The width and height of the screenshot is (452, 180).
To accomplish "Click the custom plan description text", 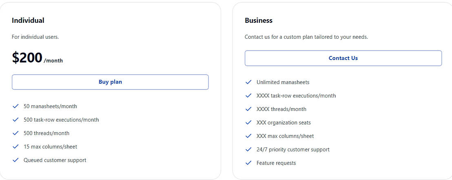I will [306, 37].
